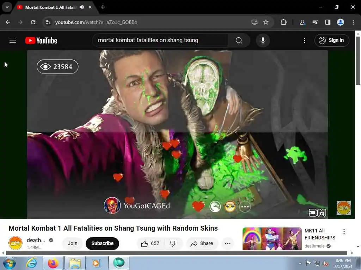Open options menu for MK11 All FRIENDSHIPS
This screenshot has width=361, height=270.
344,232
